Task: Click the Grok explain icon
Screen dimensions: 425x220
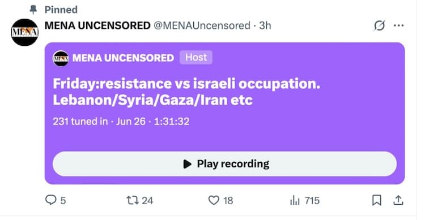Action: pyautogui.click(x=379, y=25)
